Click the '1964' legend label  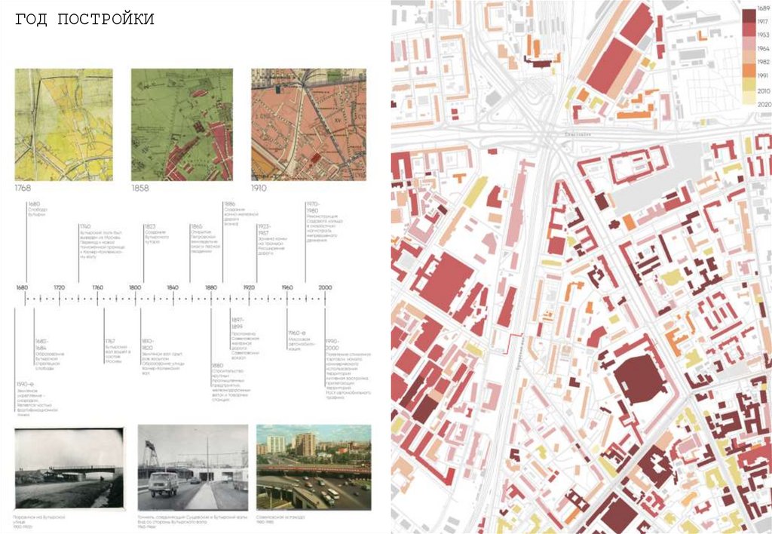coord(764,49)
